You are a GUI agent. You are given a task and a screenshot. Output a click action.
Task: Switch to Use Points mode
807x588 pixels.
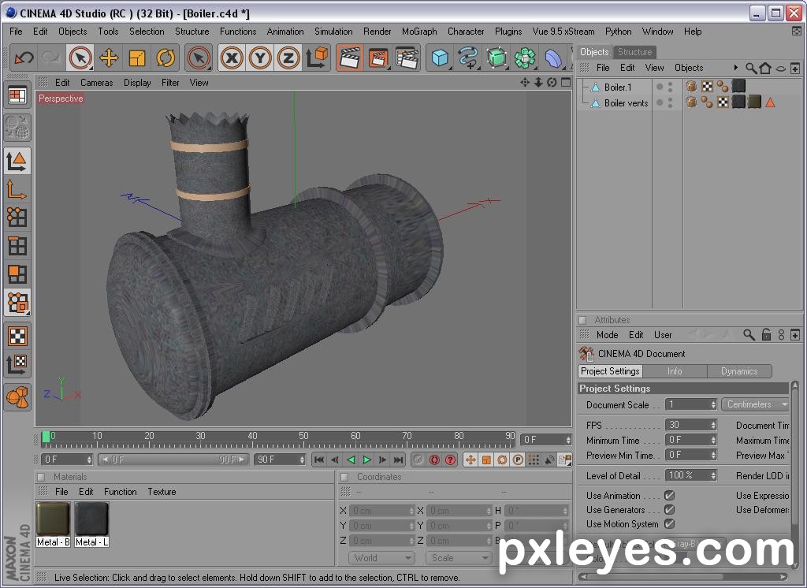click(x=17, y=218)
